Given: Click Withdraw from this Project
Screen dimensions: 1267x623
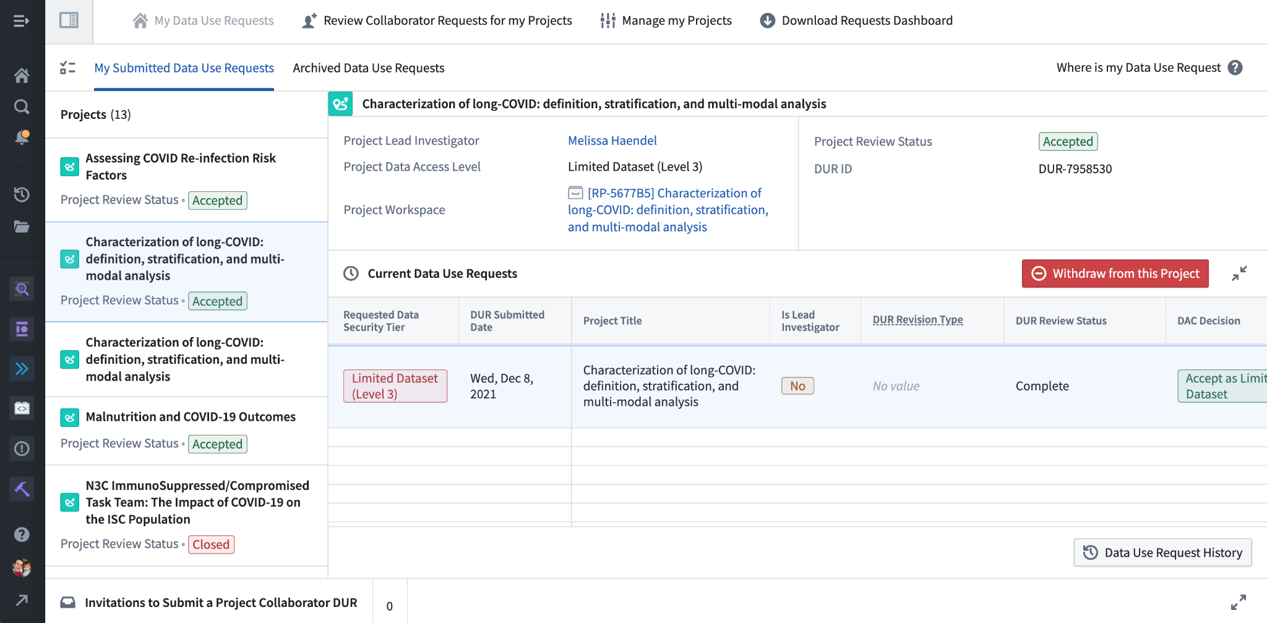Looking at the screenshot, I should coord(1115,273).
